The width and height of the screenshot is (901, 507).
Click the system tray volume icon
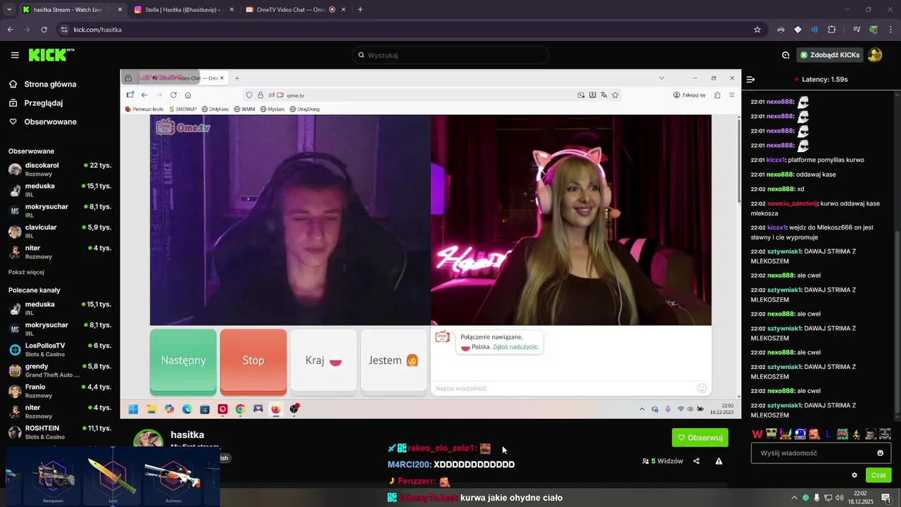(839, 498)
